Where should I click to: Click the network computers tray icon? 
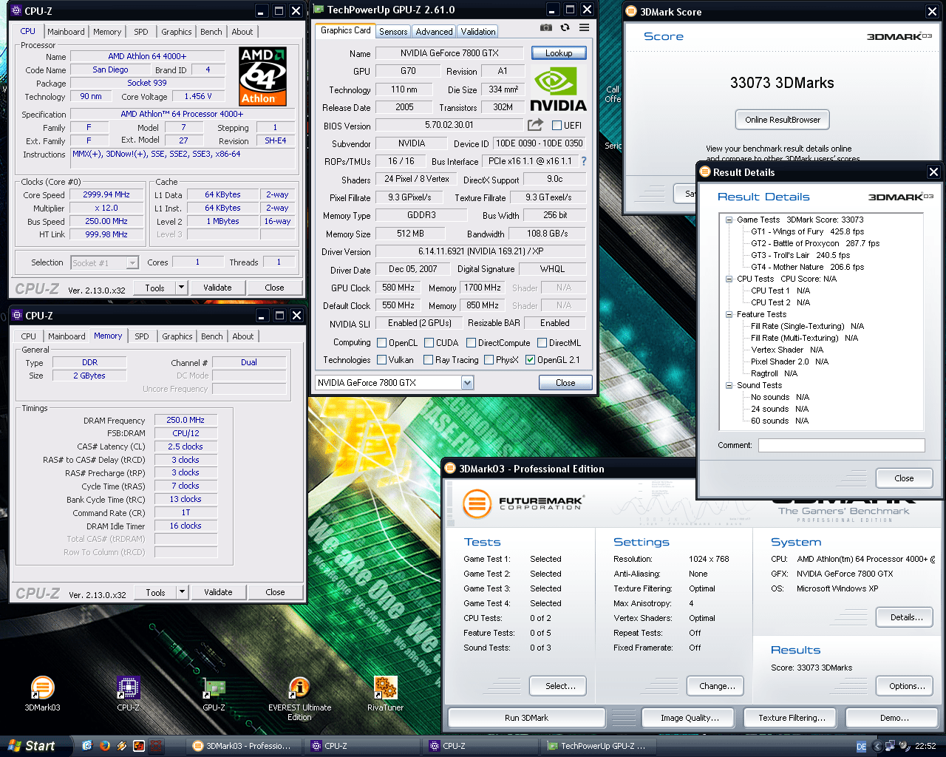[891, 746]
